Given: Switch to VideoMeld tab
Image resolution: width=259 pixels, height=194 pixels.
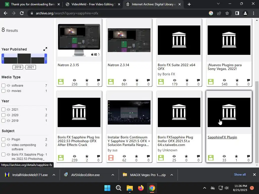Looking at the screenshot, I should [94, 4].
